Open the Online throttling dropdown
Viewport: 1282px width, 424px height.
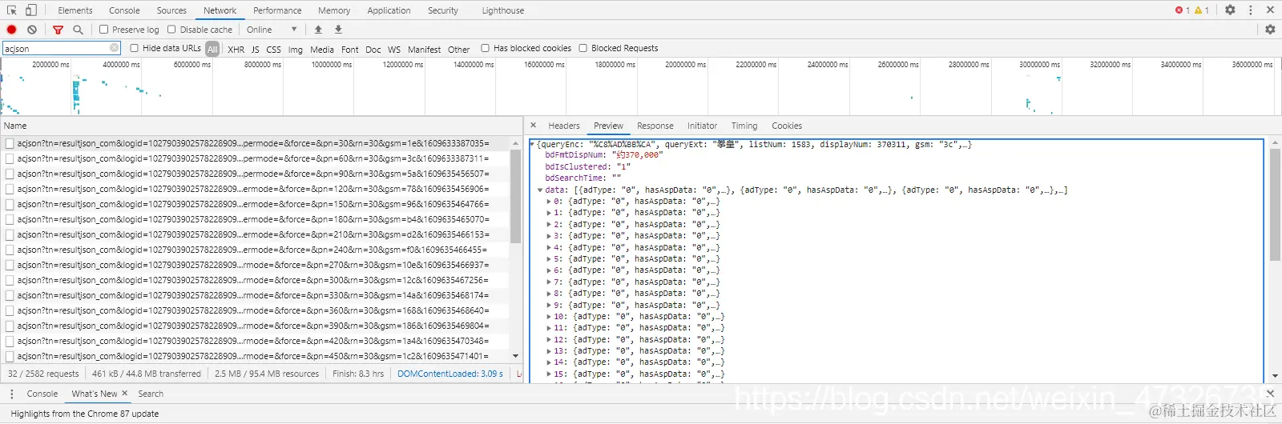tap(272, 30)
